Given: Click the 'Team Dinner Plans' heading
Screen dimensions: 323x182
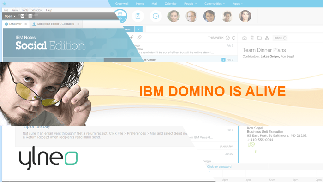Looking at the screenshot, I should click(x=264, y=50).
